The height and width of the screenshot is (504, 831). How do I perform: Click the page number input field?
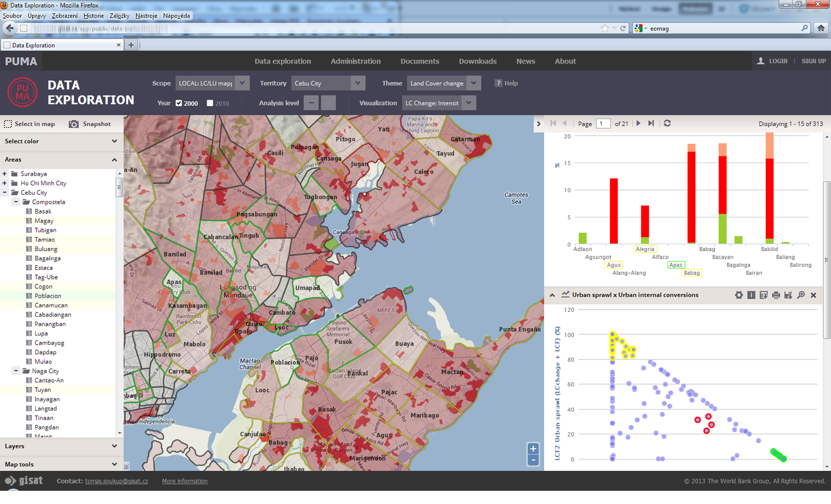(x=603, y=124)
